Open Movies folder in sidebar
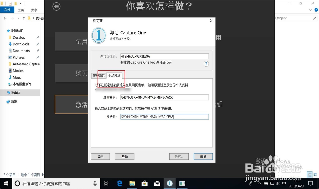 [18, 71]
